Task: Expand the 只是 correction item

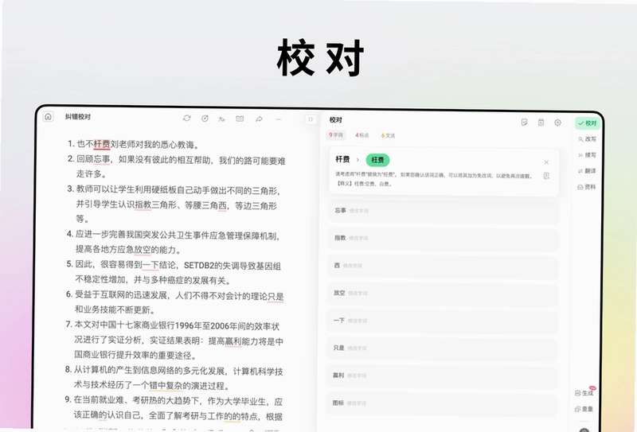Action: 443,348
